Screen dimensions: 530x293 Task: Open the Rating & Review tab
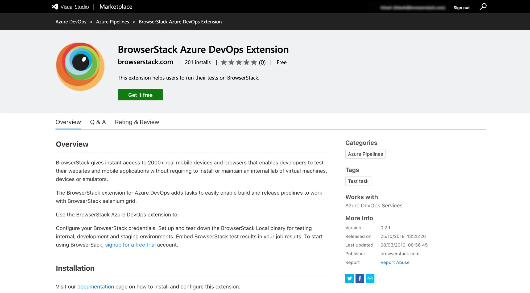click(x=137, y=122)
